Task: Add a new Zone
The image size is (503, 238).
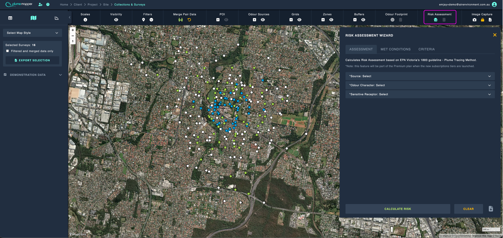Action: click(323, 20)
